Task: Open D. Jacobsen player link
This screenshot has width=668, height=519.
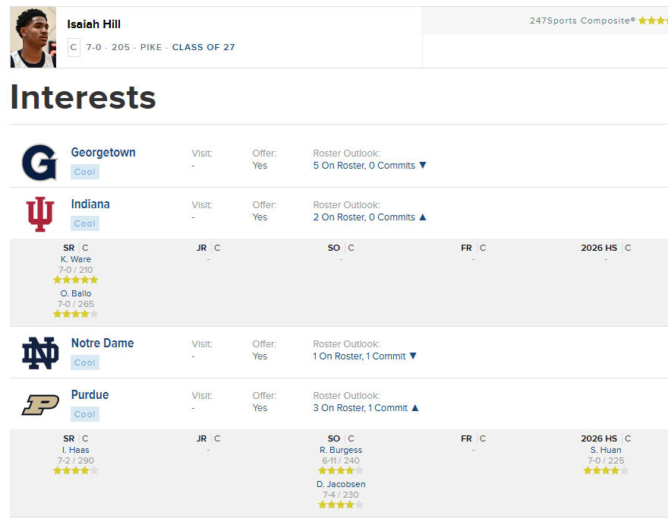Action: coord(341,484)
